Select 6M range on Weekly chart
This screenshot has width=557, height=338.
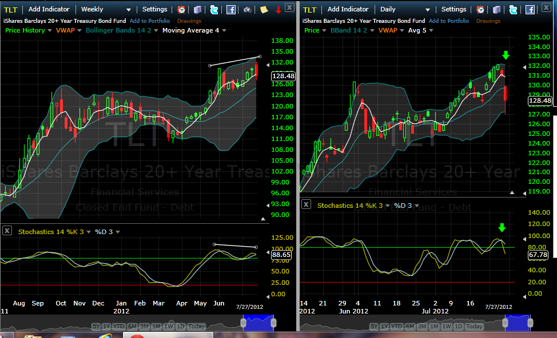click(132, 327)
